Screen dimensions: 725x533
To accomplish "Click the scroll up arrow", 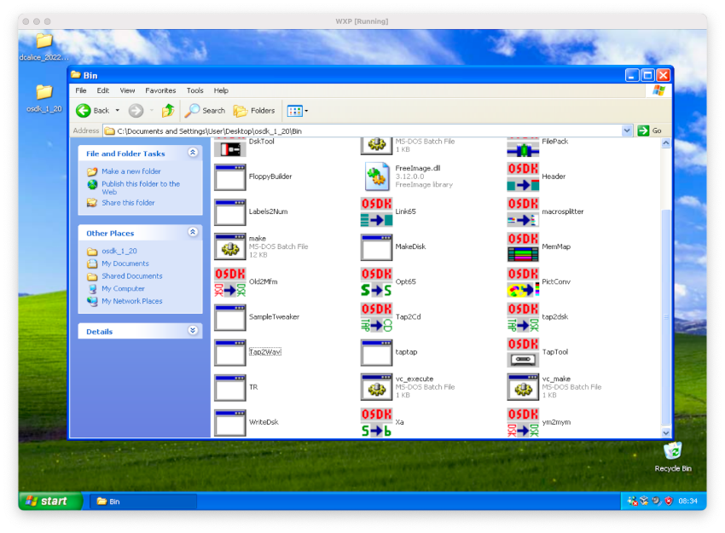I will [x=666, y=143].
